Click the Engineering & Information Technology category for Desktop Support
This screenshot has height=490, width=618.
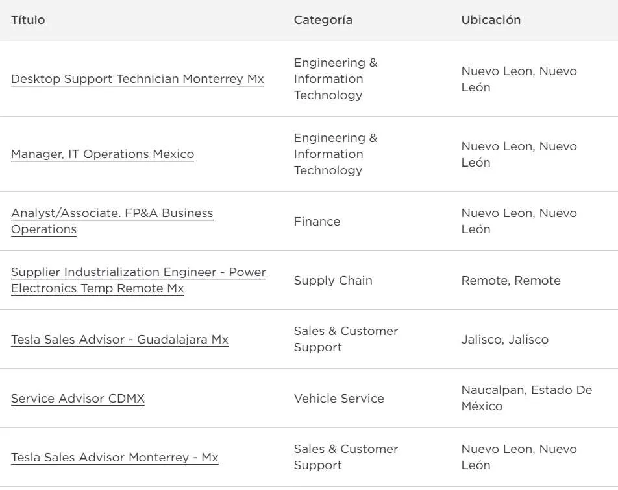coord(335,78)
